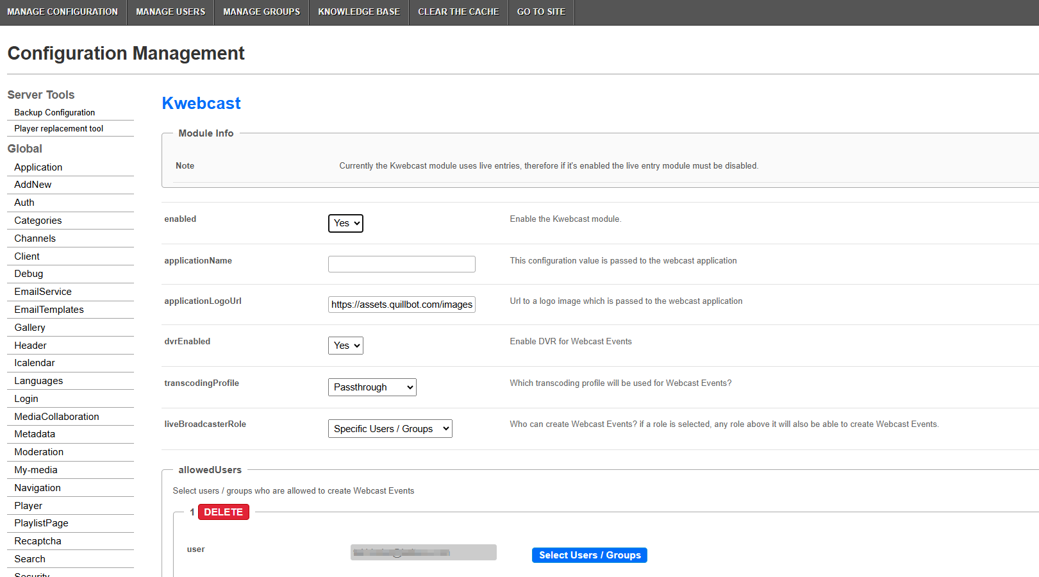1039x577 pixels.
Task: Select Login in the sidebar
Action: (x=26, y=399)
